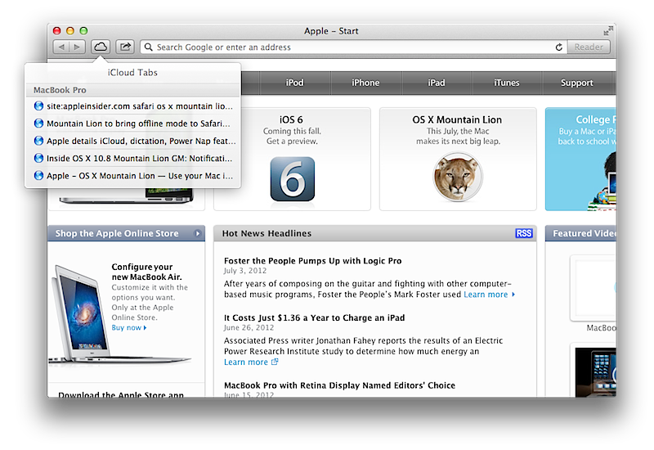Click the Buy now link
Screen dimensions: 654x450
pos(129,328)
